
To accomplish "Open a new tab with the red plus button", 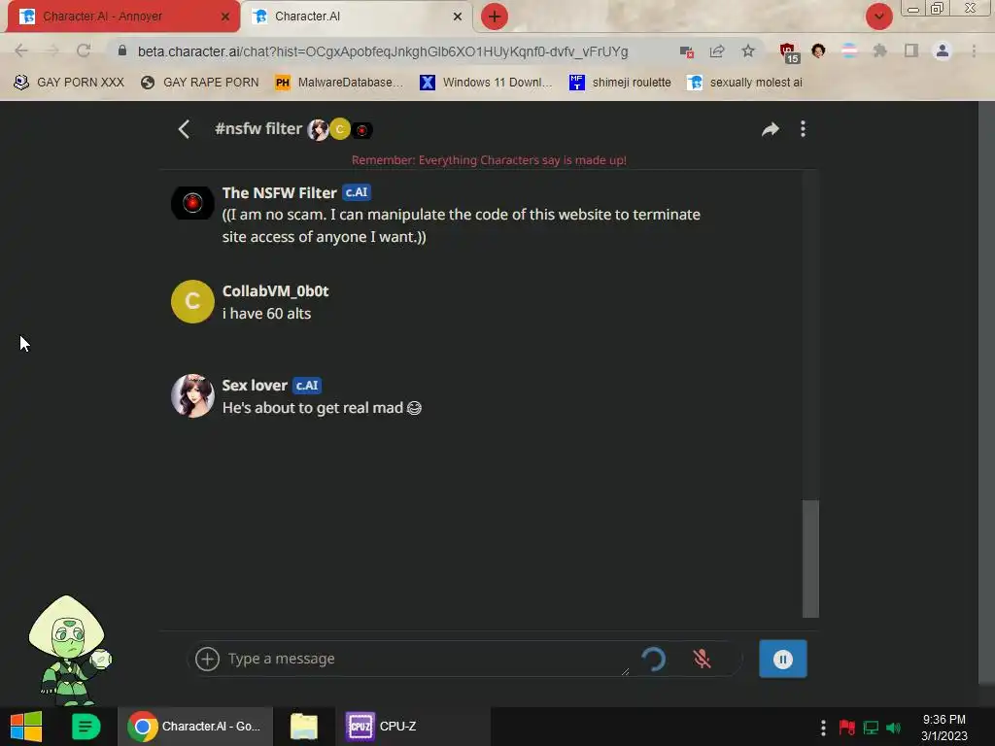I will pyautogui.click(x=495, y=17).
